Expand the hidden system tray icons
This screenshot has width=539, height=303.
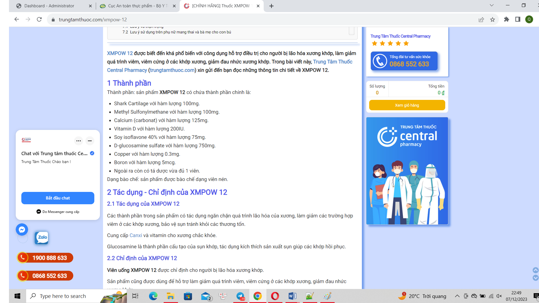(x=457, y=296)
